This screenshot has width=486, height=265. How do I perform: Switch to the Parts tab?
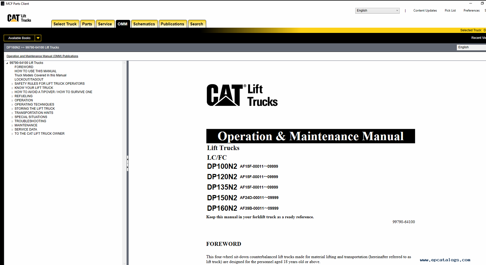(87, 24)
